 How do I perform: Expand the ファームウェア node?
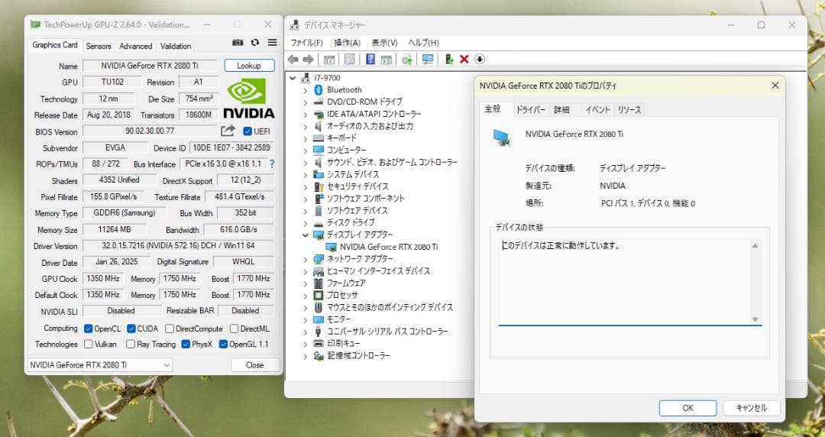[x=305, y=283]
